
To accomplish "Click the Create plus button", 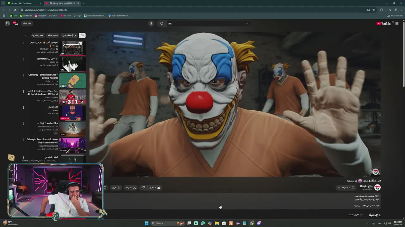I will (x=27, y=23).
